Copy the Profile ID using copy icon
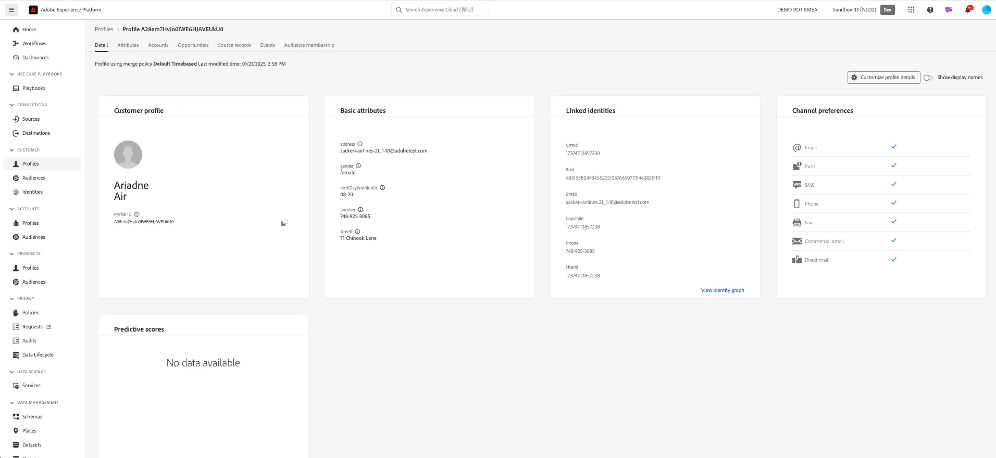Image resolution: width=996 pixels, height=458 pixels. [284, 223]
